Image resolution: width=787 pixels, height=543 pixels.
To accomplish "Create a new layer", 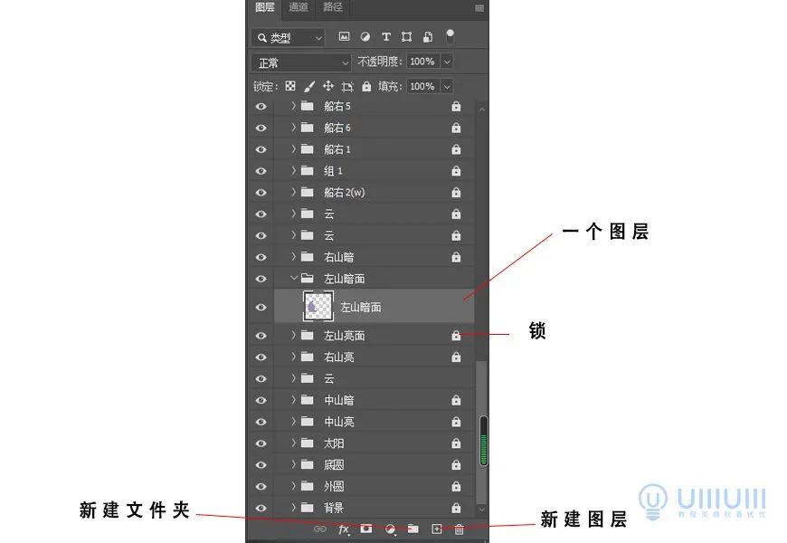I will pos(436,528).
